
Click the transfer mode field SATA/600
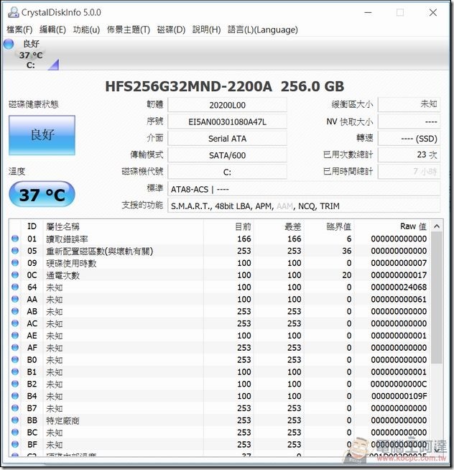pyautogui.click(x=227, y=155)
